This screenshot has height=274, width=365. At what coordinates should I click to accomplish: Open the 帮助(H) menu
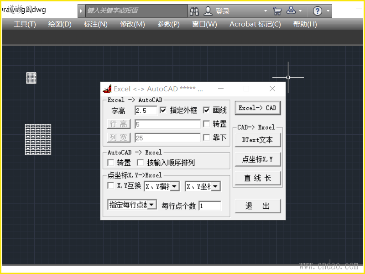point(305,24)
